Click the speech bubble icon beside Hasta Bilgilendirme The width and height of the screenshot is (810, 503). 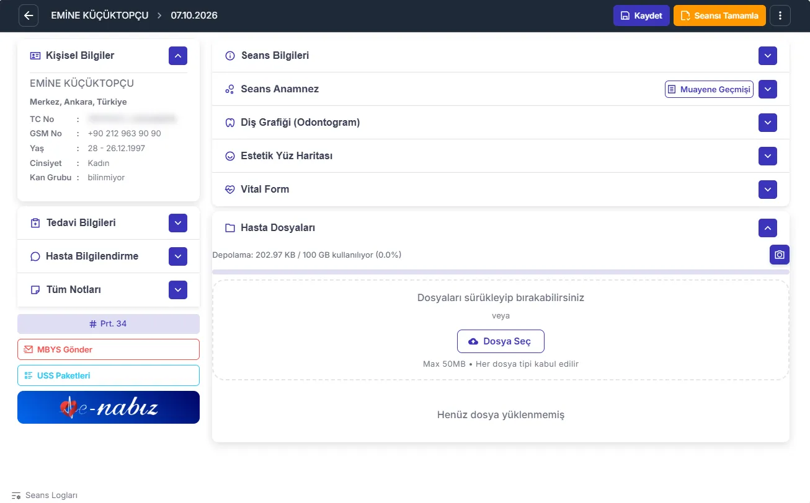pyautogui.click(x=35, y=256)
